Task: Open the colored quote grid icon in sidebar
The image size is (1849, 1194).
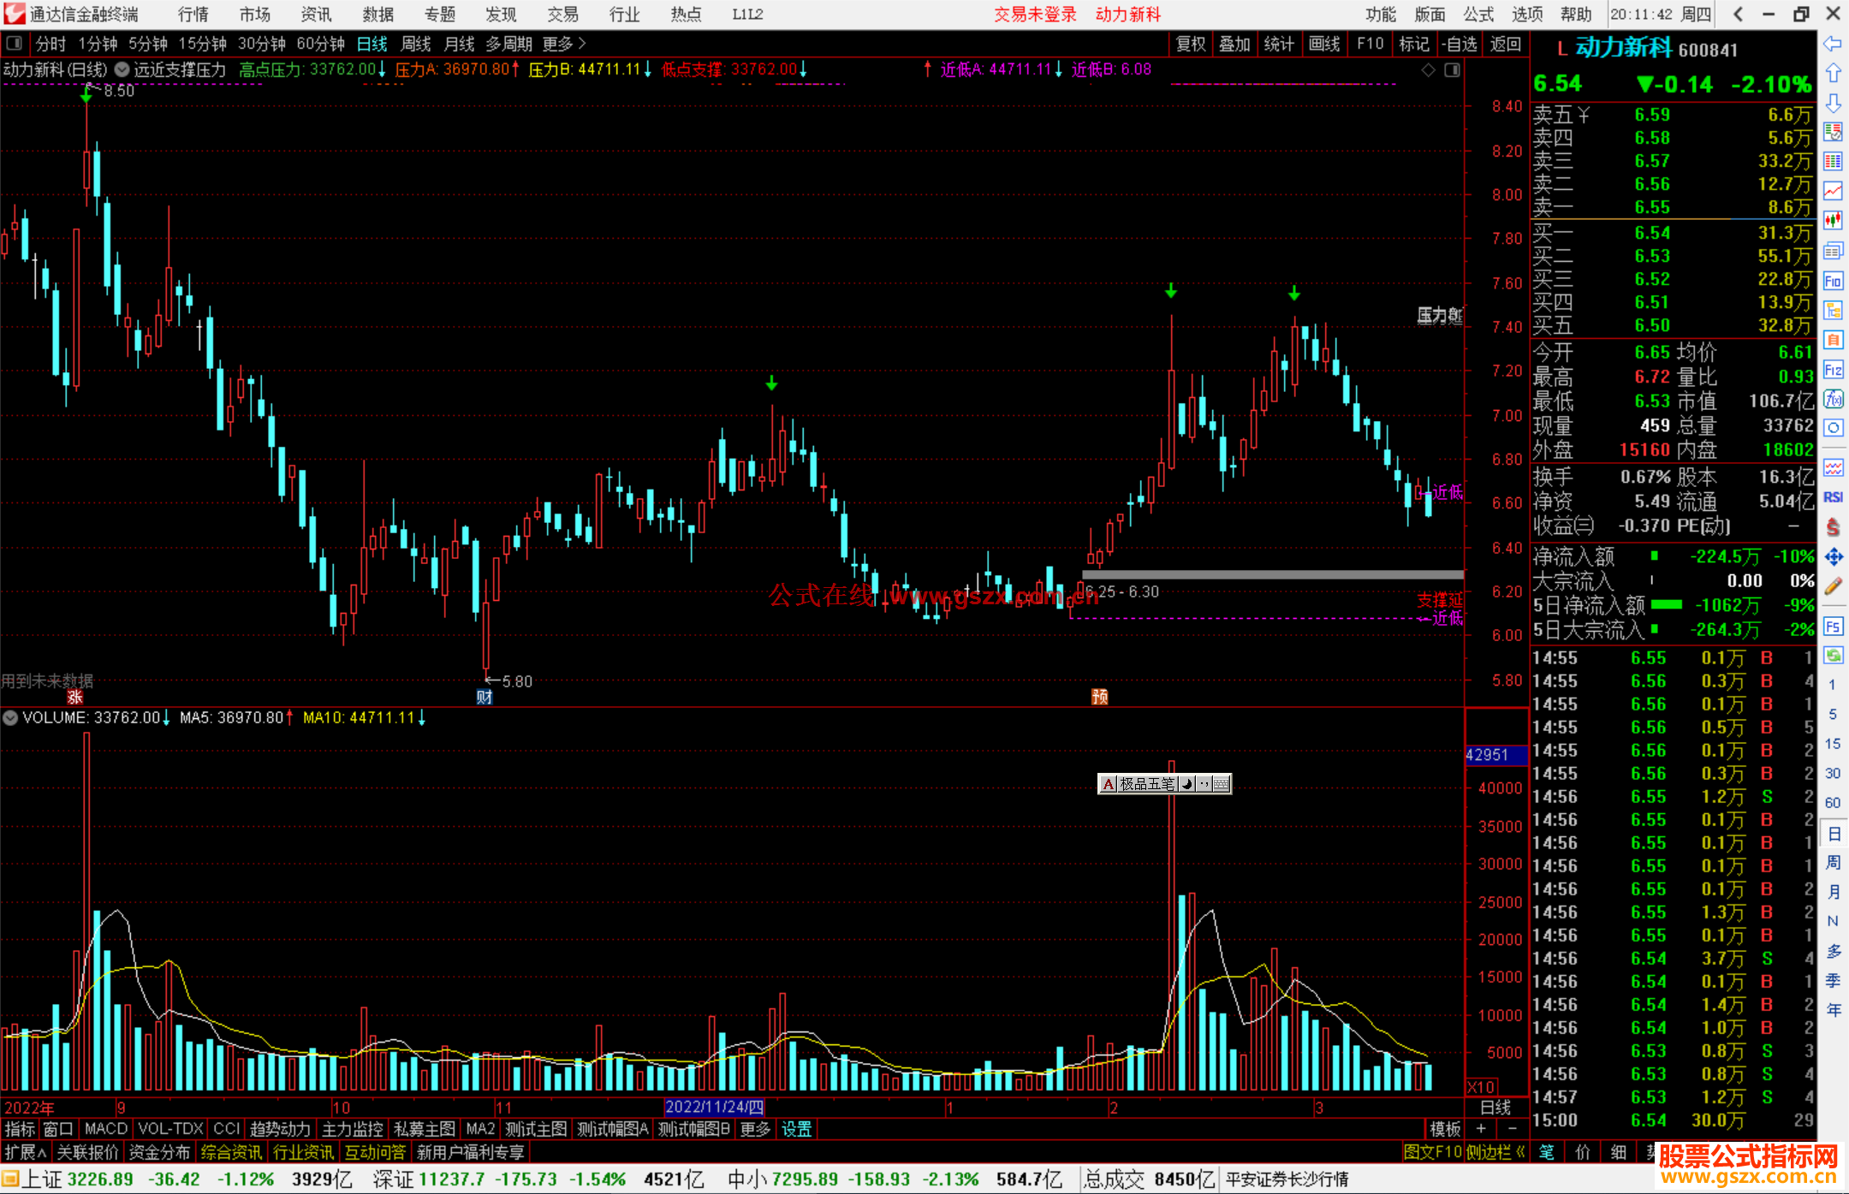Action: coord(1833,162)
